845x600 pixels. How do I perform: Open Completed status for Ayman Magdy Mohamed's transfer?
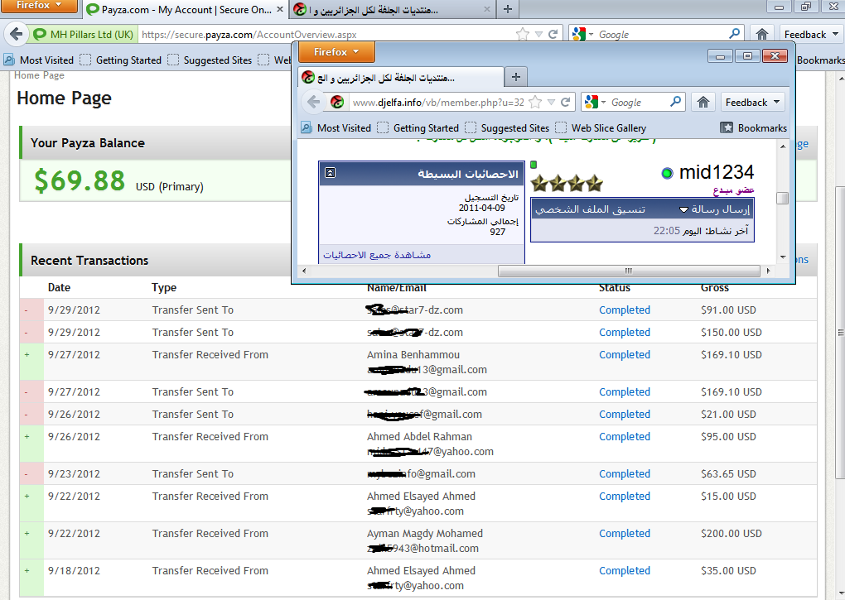click(x=625, y=533)
